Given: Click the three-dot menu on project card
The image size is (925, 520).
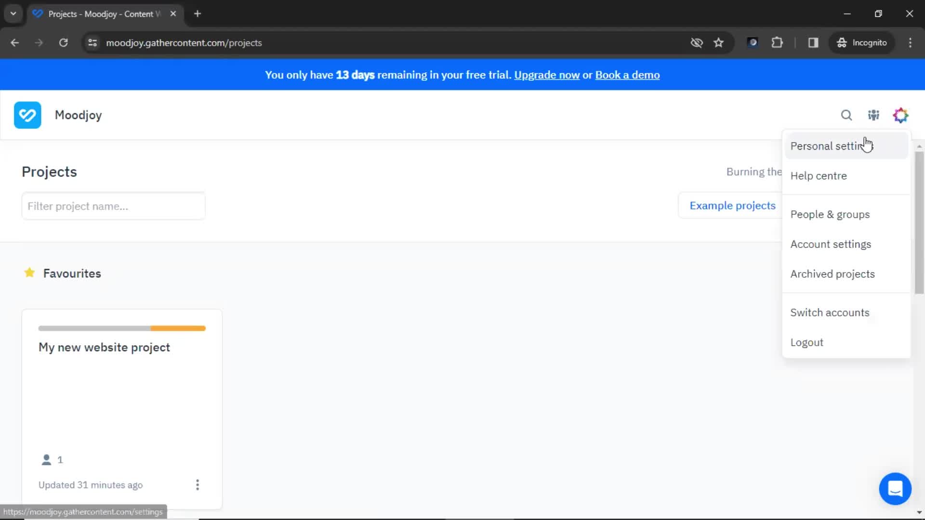Looking at the screenshot, I should click(x=198, y=485).
